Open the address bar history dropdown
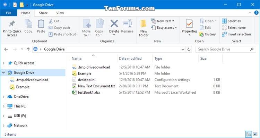Image resolution: width=260 pixels, height=138 pixels. coord(183,50)
